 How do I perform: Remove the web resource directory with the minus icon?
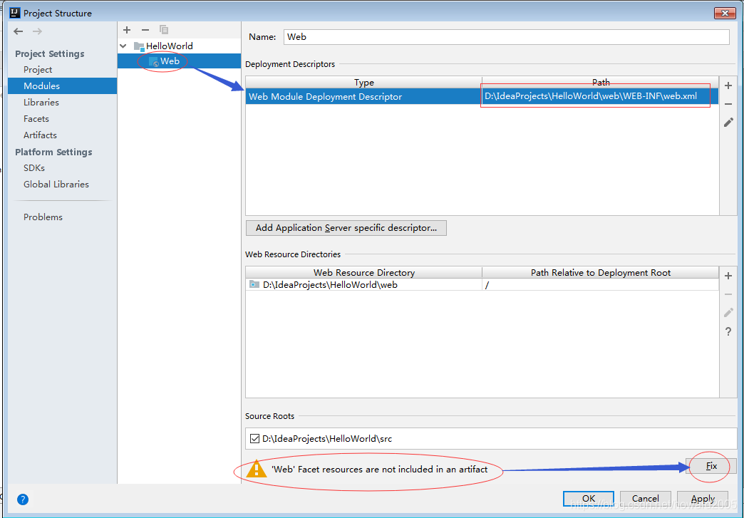point(728,294)
